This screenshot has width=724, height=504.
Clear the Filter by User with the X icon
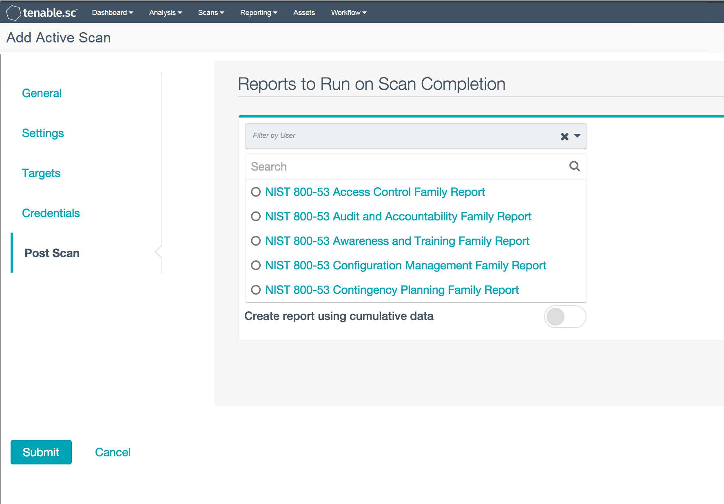[x=564, y=136]
